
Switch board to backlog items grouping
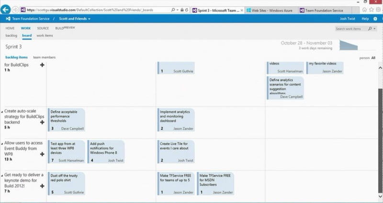(16, 57)
